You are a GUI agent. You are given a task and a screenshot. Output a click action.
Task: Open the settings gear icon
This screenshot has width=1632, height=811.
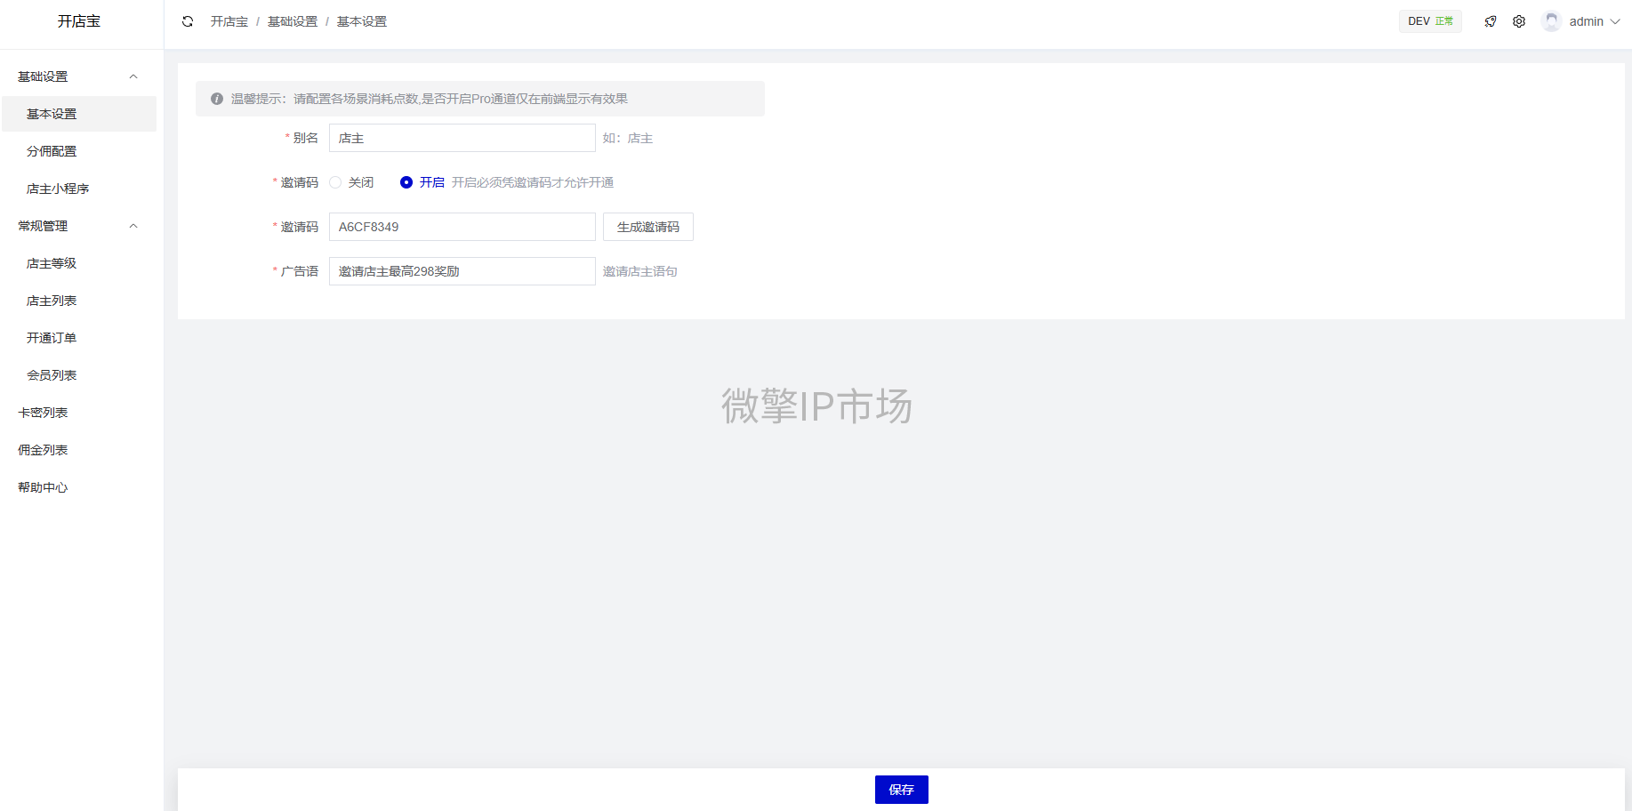[1519, 21]
